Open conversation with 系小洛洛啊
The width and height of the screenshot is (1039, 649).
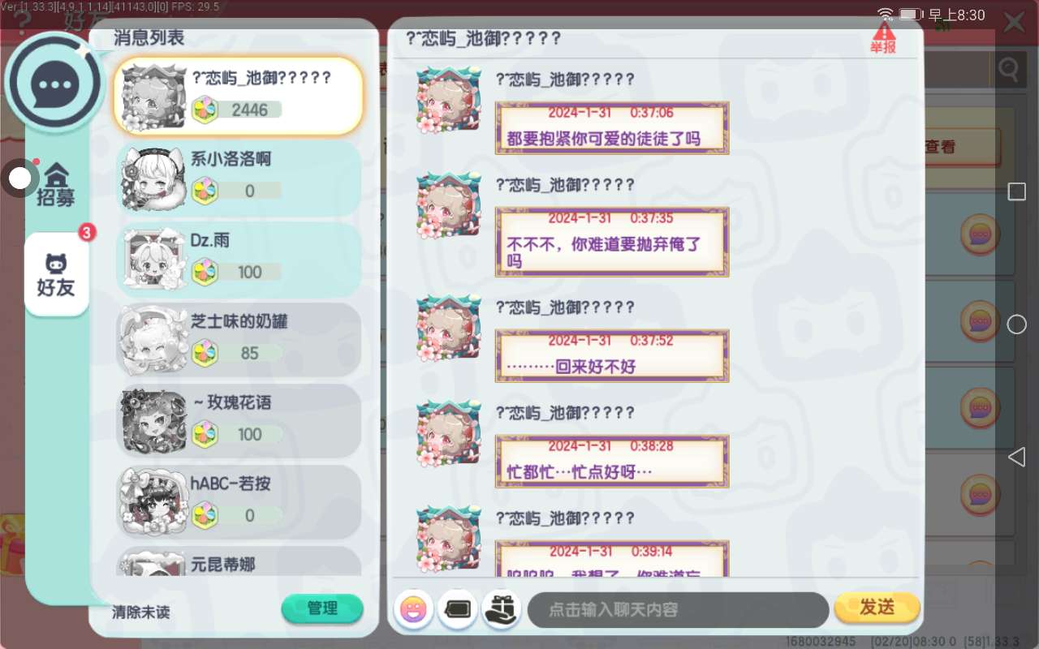[x=239, y=179]
